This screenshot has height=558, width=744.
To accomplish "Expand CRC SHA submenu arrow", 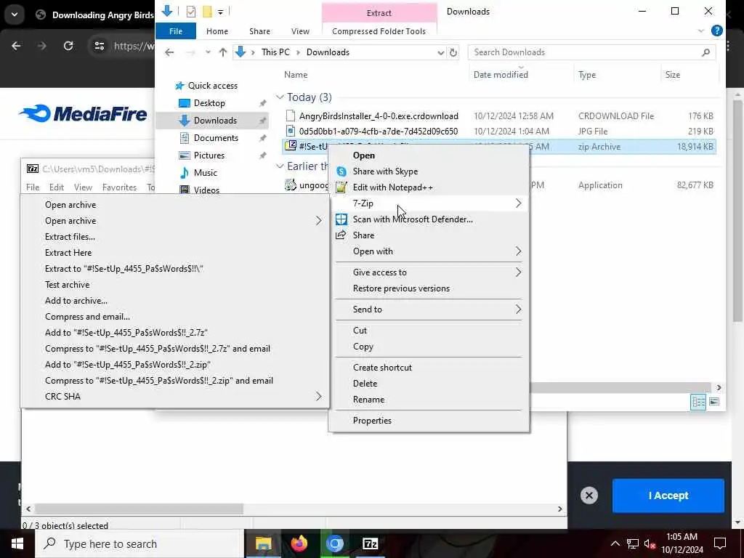I will click(319, 396).
